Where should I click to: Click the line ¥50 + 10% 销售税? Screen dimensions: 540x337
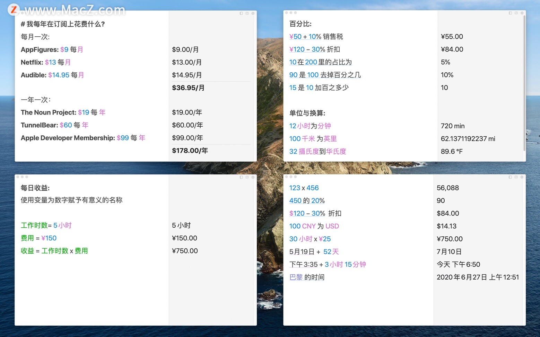(316, 37)
